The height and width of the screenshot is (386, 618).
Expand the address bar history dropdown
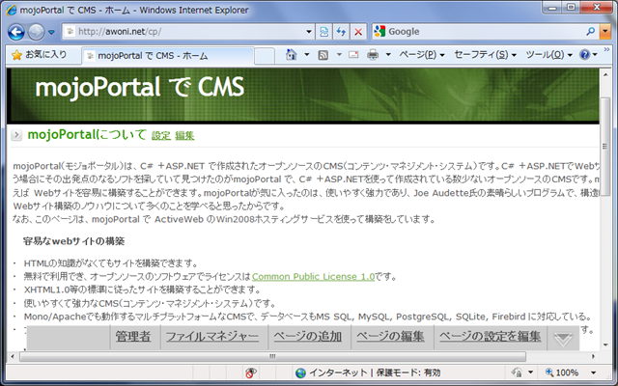tap(309, 32)
